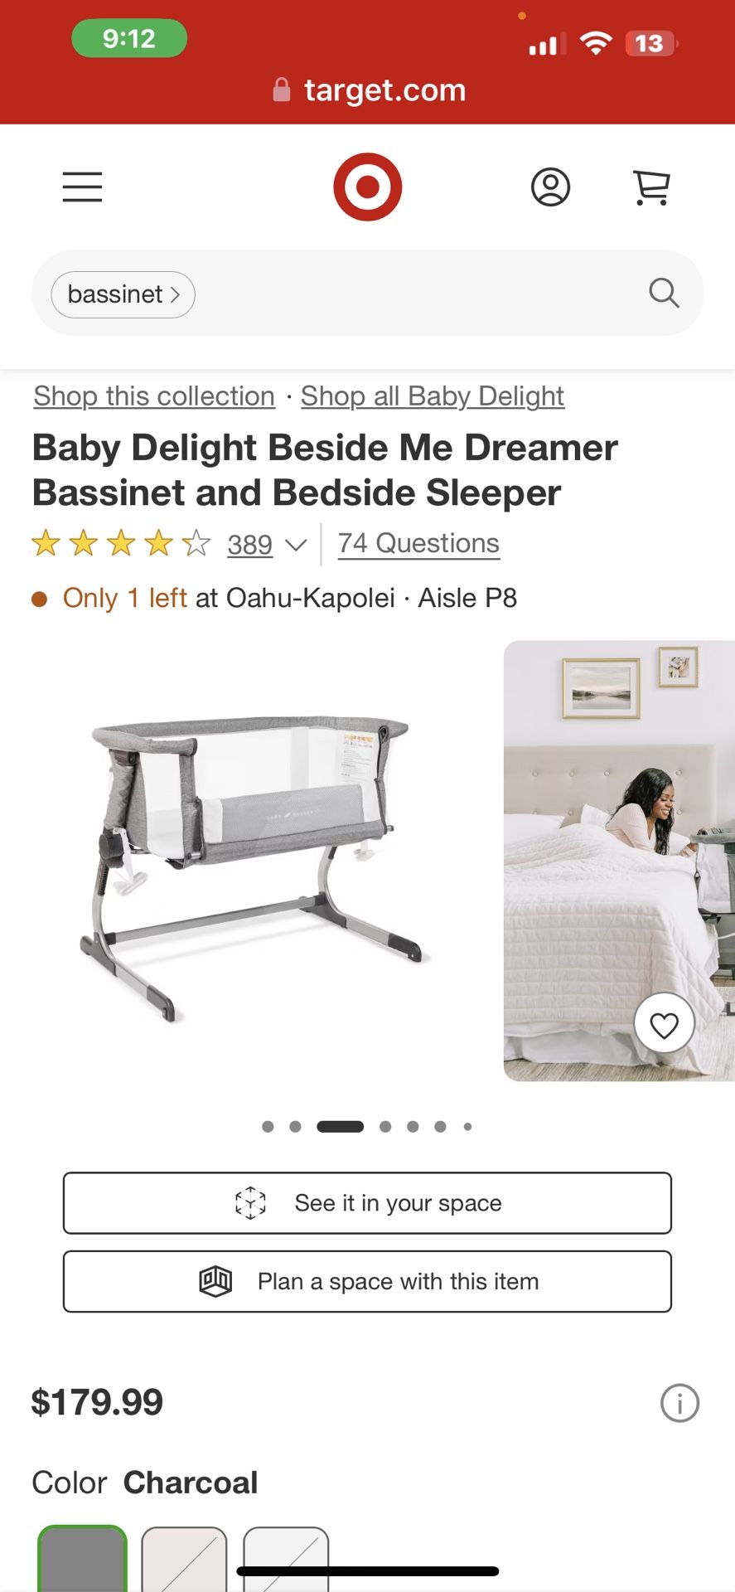The image size is (735, 1592).
Task: Tap the Target bullseye logo
Action: 368,187
